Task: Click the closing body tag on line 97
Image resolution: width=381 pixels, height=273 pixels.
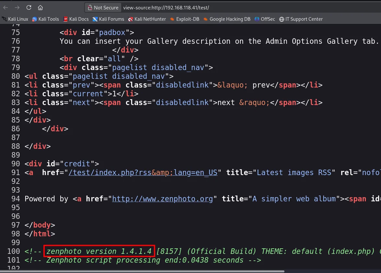Action: point(40,225)
